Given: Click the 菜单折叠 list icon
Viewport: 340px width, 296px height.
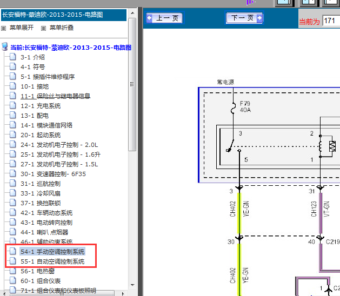Looking at the screenshot, I should 43,28.
